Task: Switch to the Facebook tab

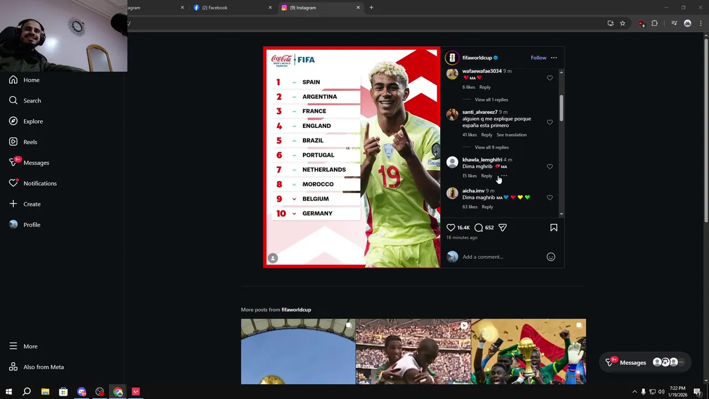Action: [x=233, y=8]
